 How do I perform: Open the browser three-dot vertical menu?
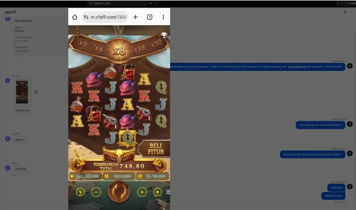coord(163,17)
